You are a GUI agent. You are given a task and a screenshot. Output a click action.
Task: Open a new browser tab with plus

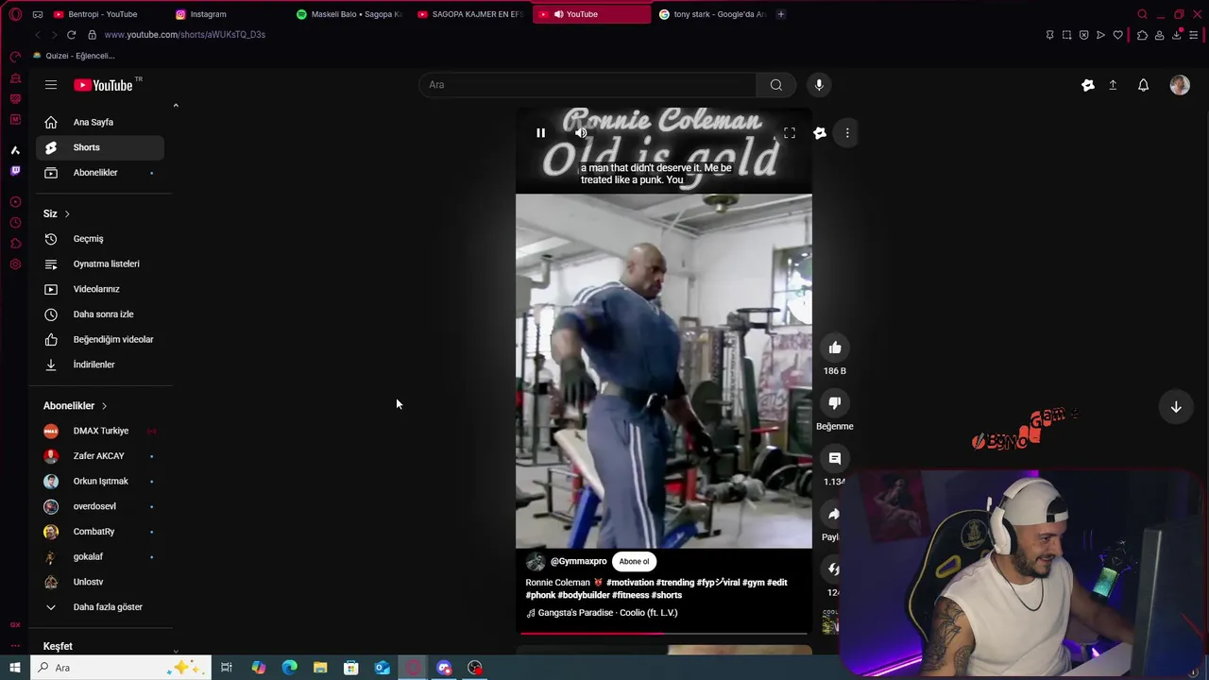[x=780, y=14]
